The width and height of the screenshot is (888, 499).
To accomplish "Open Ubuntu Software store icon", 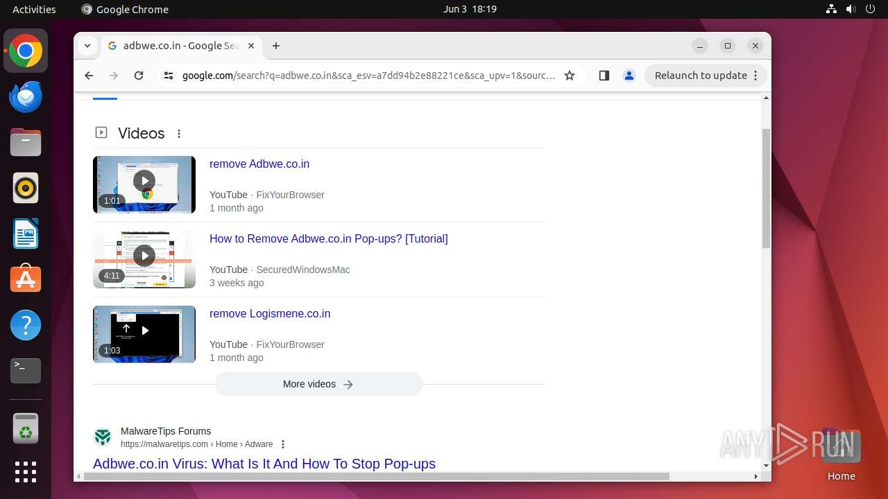I will coord(26,279).
